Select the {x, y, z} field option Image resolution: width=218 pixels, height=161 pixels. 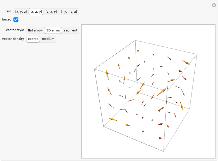tap(21, 12)
